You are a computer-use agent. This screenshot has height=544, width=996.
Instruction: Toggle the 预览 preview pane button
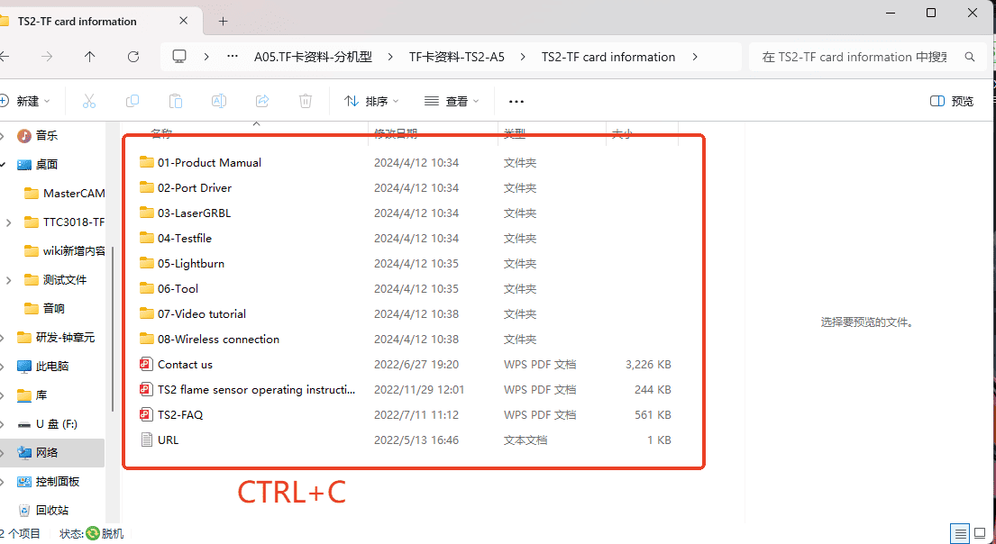(x=952, y=101)
